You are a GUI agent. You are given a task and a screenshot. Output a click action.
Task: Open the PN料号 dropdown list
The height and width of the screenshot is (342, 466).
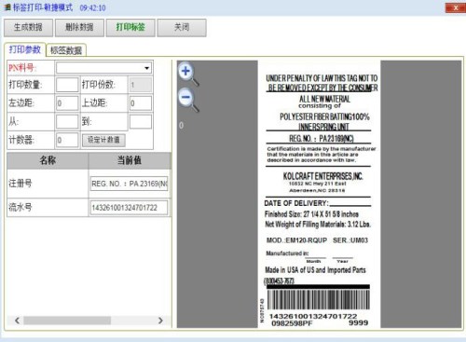[146, 68]
